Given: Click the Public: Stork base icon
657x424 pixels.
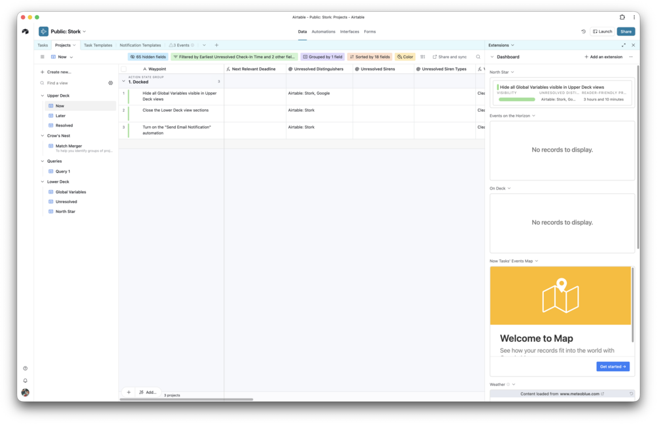Looking at the screenshot, I should click(44, 31).
